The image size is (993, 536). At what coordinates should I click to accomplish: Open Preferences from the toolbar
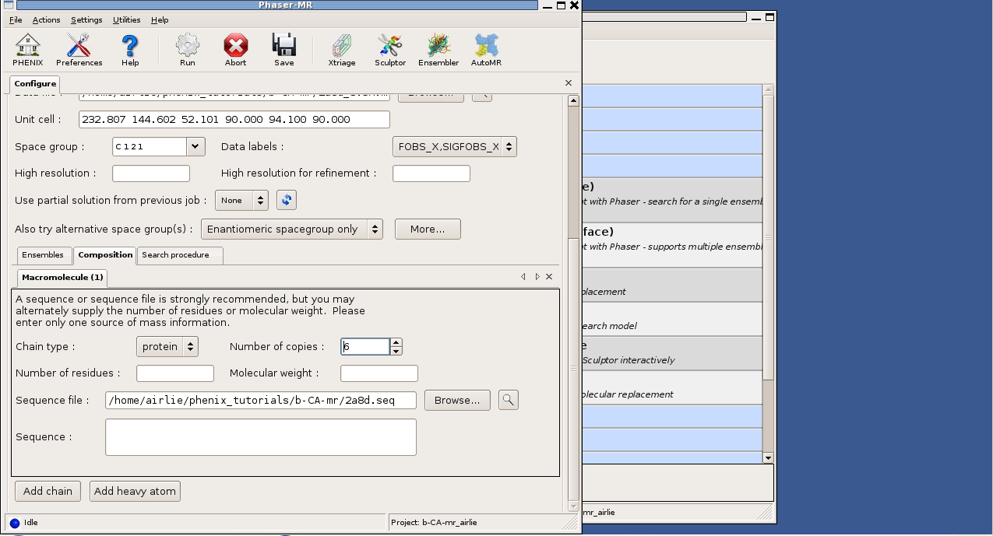point(79,50)
